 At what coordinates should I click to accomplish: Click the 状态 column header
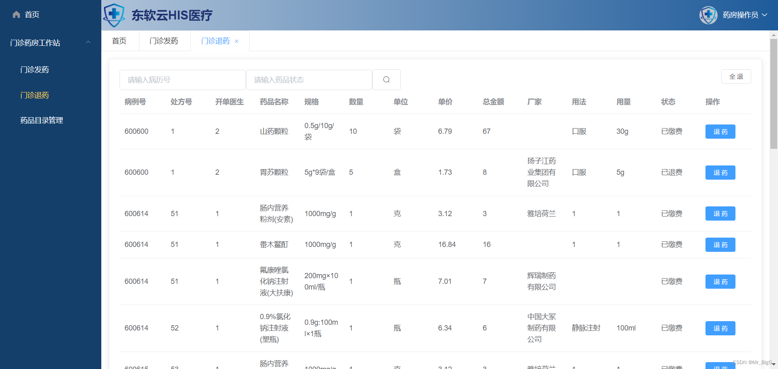pyautogui.click(x=668, y=102)
